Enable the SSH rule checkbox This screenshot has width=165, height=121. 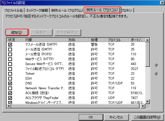(10, 79)
